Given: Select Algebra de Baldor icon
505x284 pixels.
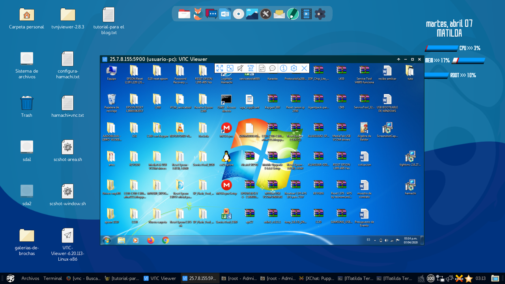Looking at the screenshot, I should 364,132.
